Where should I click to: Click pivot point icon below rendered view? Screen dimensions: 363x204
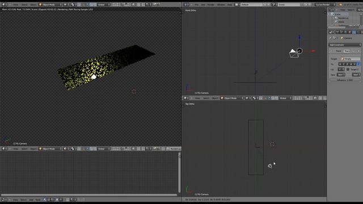tap(74, 148)
